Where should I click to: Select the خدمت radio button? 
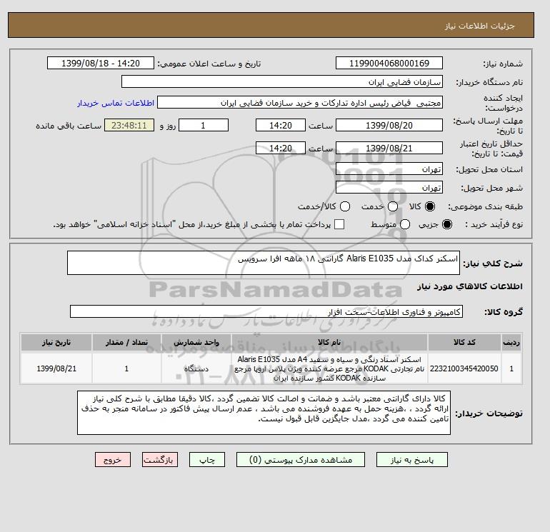coord(393,206)
